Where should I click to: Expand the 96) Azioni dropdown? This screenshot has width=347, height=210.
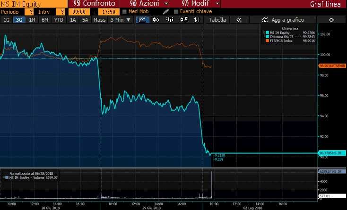coord(166,3)
